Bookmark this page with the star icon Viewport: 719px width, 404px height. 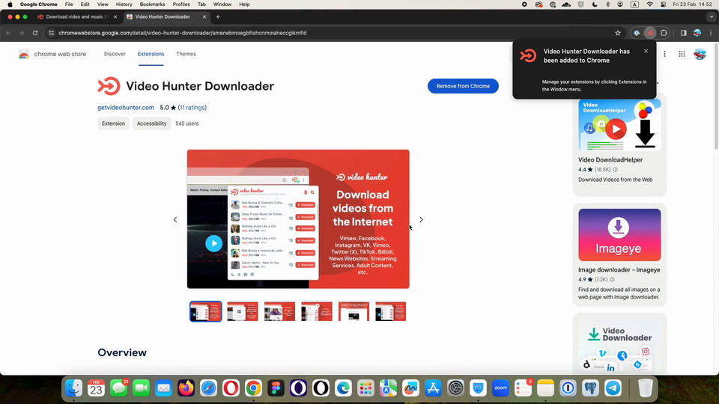pos(618,33)
